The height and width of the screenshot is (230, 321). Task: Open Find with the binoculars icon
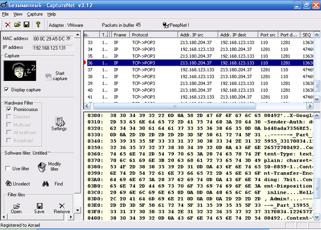(x=53, y=184)
